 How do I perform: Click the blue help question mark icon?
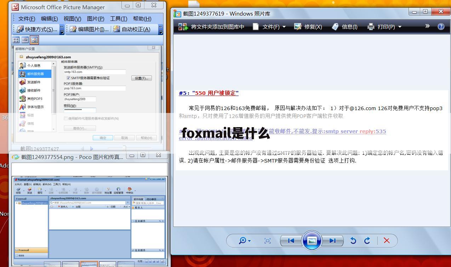click(x=441, y=27)
